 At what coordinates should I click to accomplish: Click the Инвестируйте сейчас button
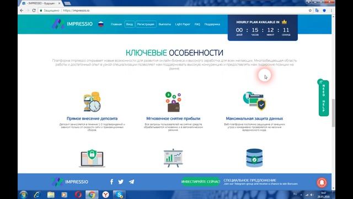[x=201, y=182]
